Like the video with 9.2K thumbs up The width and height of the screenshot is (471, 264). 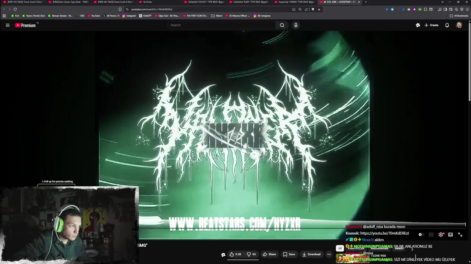coord(235,254)
